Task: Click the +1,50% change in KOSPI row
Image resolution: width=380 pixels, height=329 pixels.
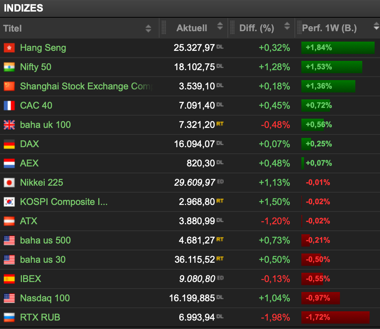Action: [x=274, y=202]
